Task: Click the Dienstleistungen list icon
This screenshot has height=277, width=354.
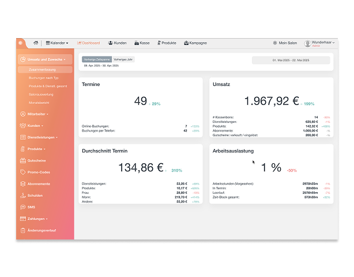Action: click(x=23, y=137)
